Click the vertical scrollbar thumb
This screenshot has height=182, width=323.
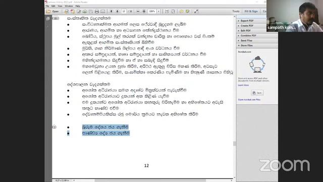tap(234, 144)
